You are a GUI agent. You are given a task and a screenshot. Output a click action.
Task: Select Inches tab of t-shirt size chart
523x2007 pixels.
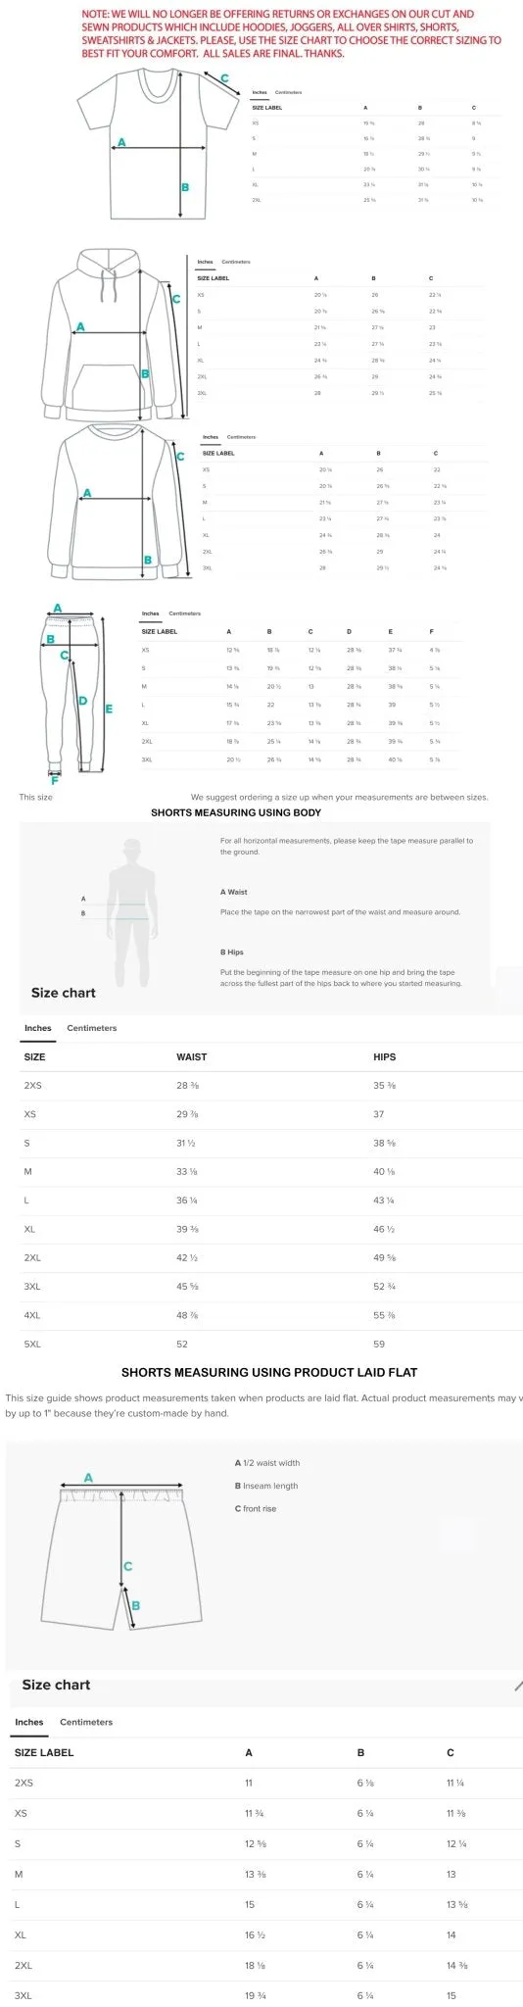[x=260, y=92]
